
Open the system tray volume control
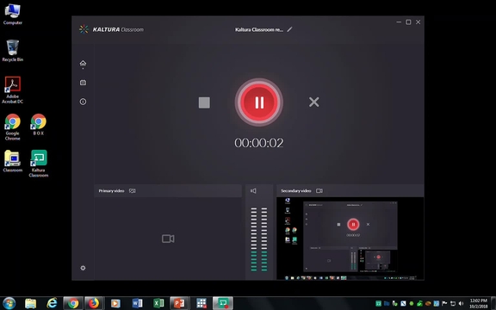[461, 304]
